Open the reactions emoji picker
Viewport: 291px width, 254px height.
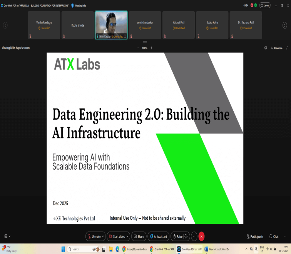point(186,236)
